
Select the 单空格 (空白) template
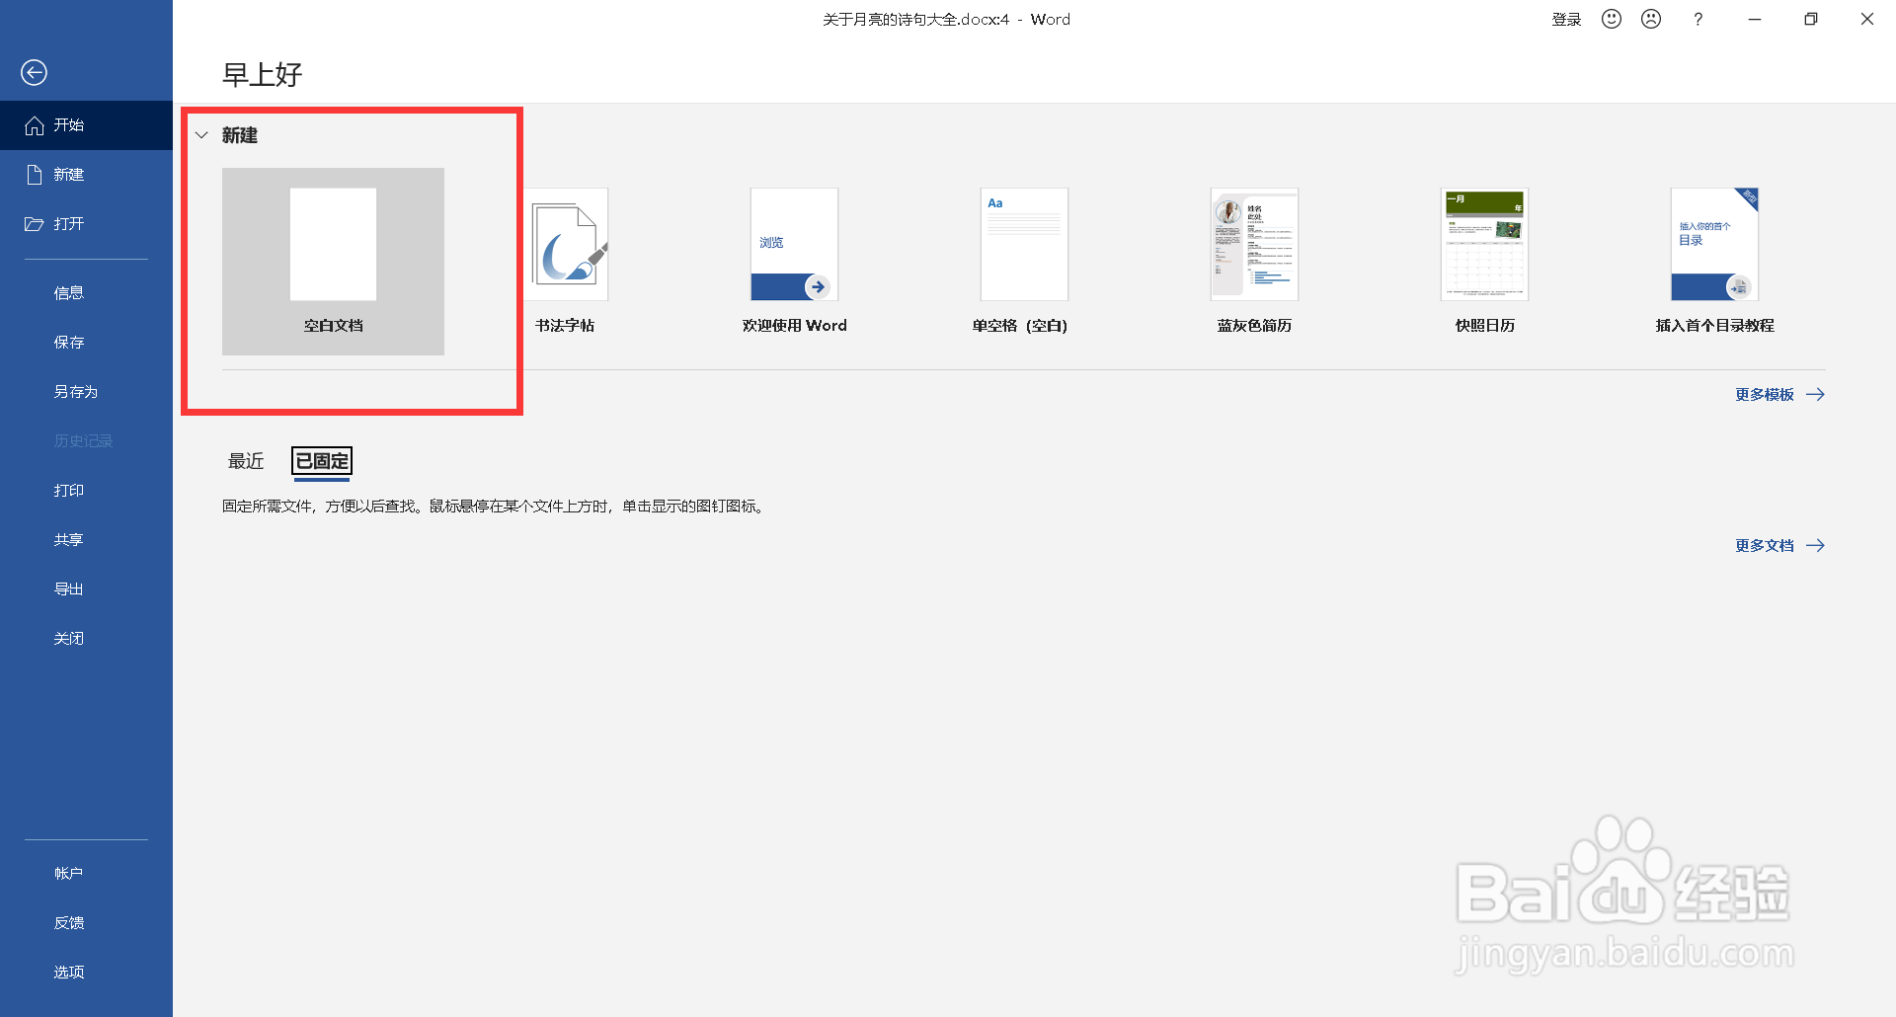1023,262
